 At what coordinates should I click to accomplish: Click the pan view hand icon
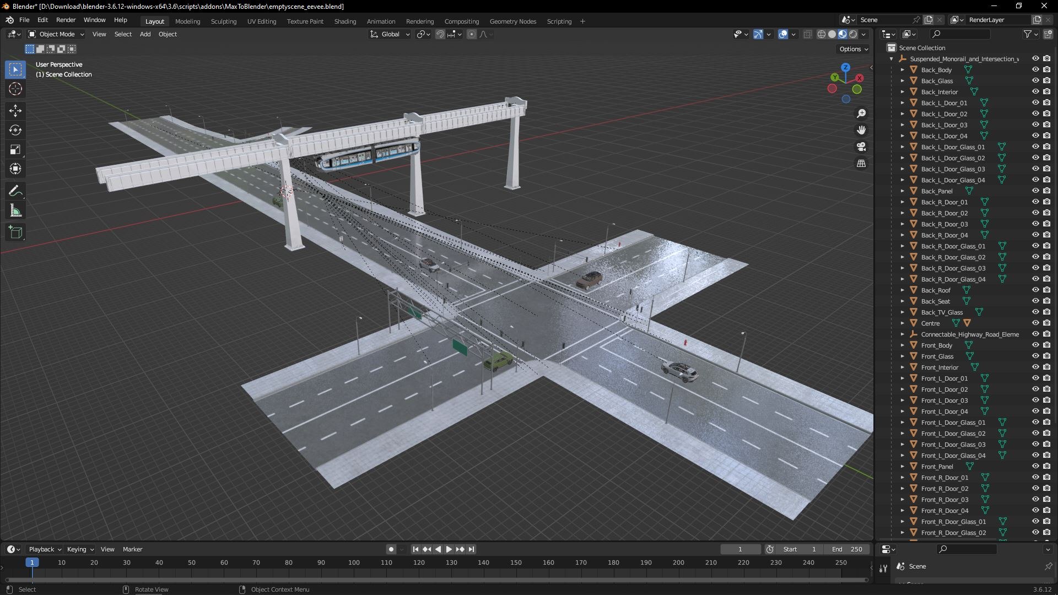point(861,130)
